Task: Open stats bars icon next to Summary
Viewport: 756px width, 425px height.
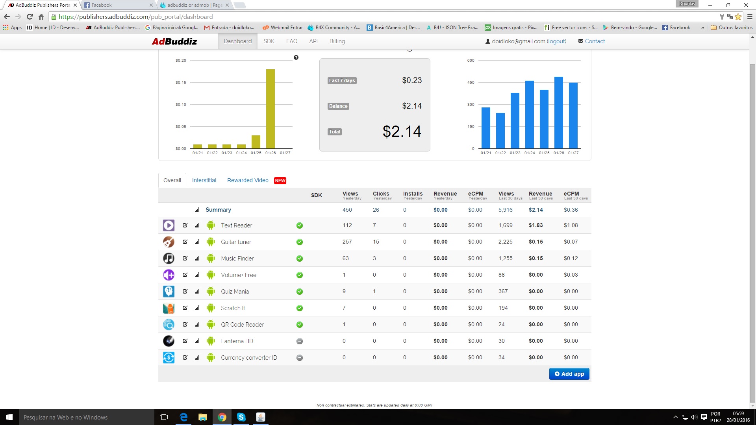Action: click(197, 210)
